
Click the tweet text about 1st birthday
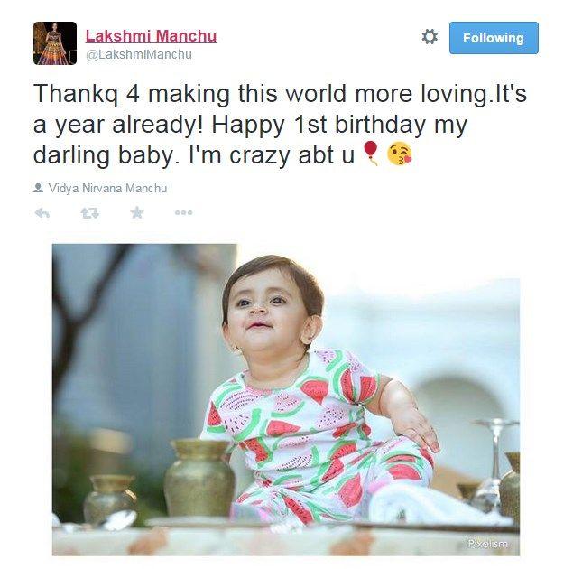tap(280, 125)
